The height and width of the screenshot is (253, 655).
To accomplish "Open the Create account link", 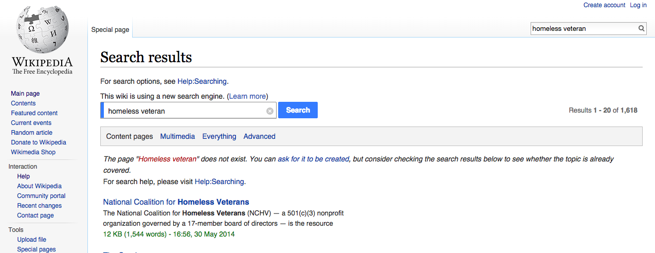I will [x=604, y=5].
